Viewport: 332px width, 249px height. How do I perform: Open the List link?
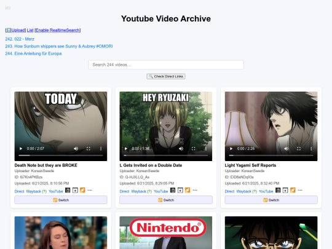coord(30,30)
